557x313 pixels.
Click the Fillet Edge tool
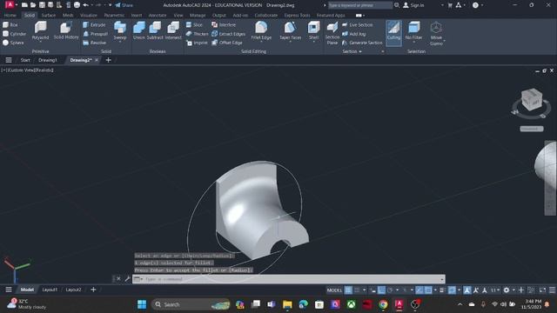(261, 30)
